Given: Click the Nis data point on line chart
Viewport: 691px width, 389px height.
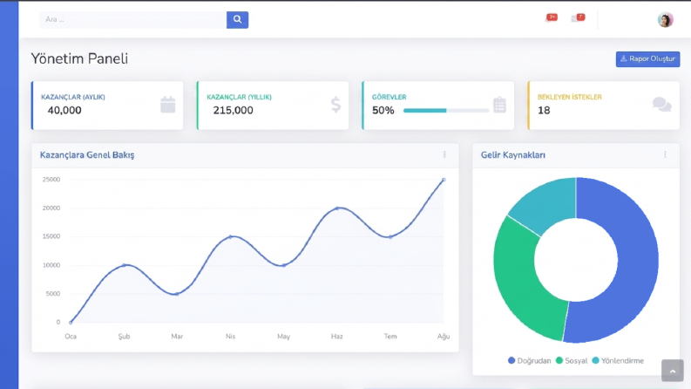Looking at the screenshot, I should (231, 237).
